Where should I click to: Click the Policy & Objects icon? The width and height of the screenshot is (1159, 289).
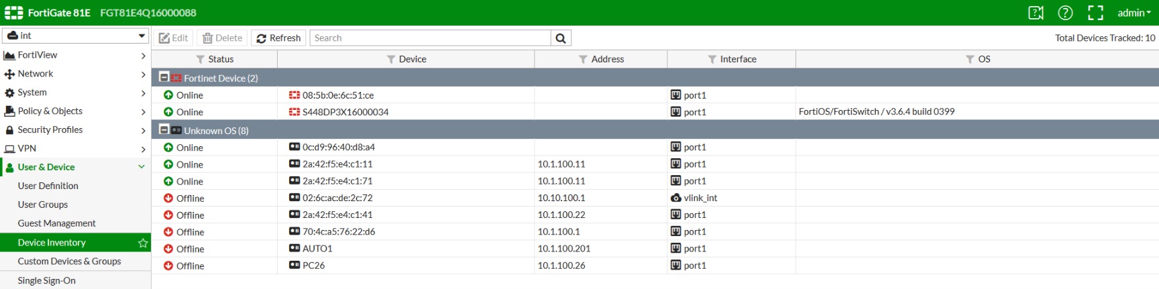[9, 111]
